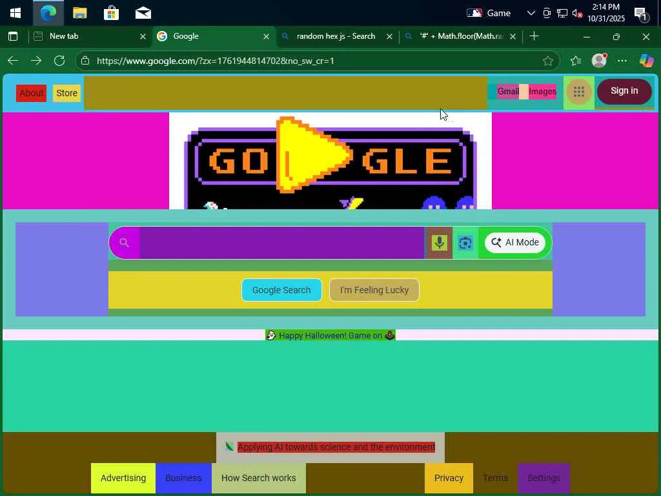Open Advertising footer link
Image resolution: width=661 pixels, height=496 pixels.
coord(123,478)
